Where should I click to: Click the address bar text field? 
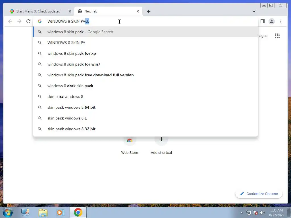tap(146, 21)
